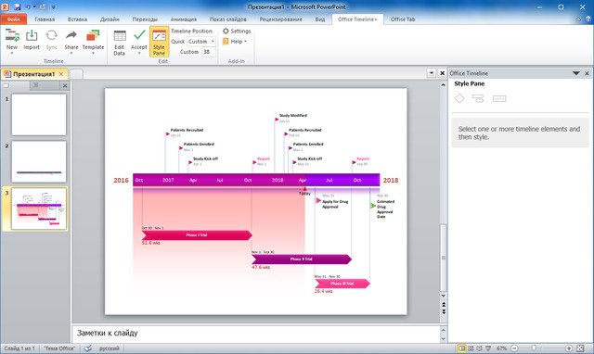This screenshot has width=594, height=354.
Task: Select slide 3 thumbnail
Action: 39,209
